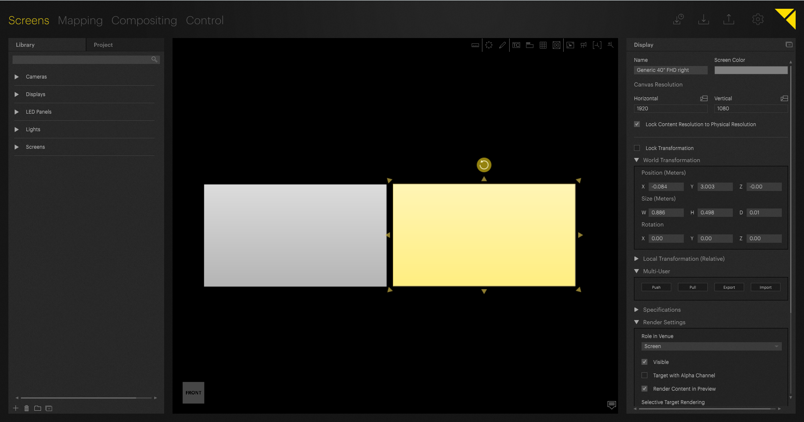
Task: Click the ruler measurement icon in viewport toolbar
Action: [x=475, y=45]
